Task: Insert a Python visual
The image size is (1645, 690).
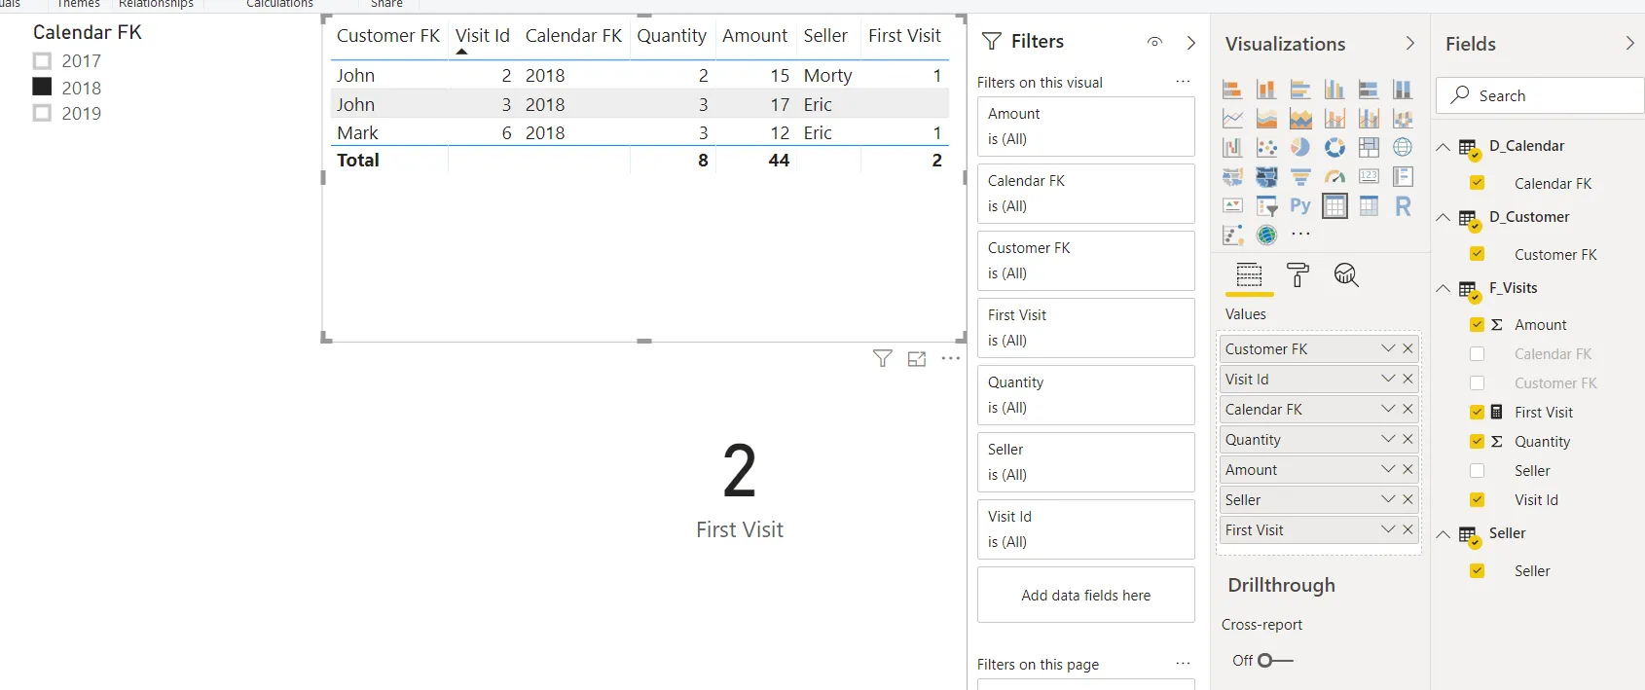Action: point(1300,205)
